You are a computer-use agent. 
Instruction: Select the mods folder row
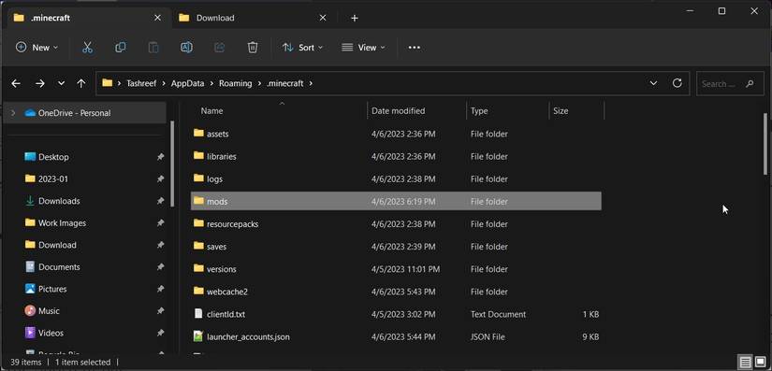click(396, 202)
